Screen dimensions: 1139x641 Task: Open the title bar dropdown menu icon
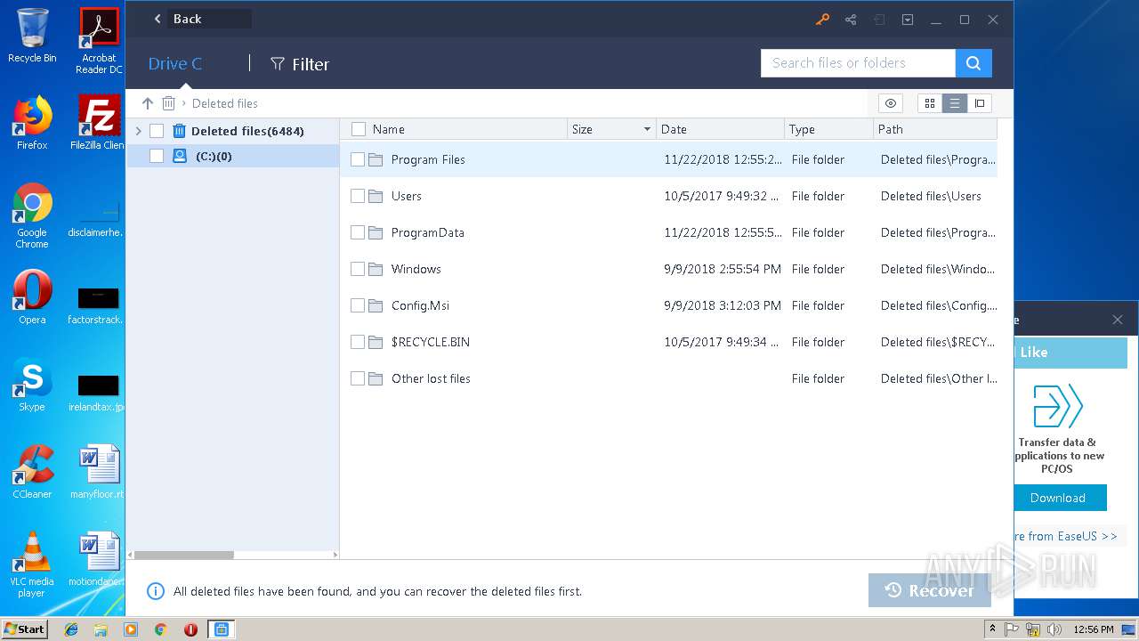[908, 20]
